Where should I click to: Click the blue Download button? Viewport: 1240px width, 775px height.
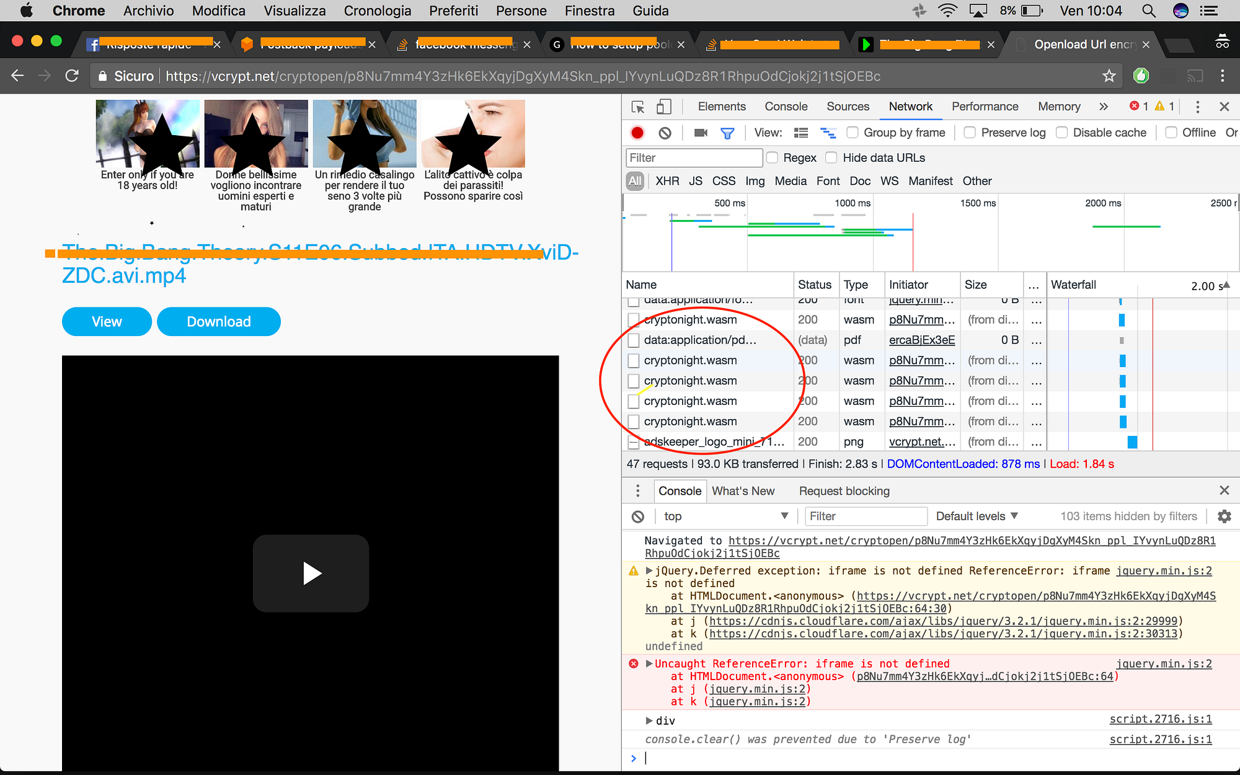click(219, 322)
